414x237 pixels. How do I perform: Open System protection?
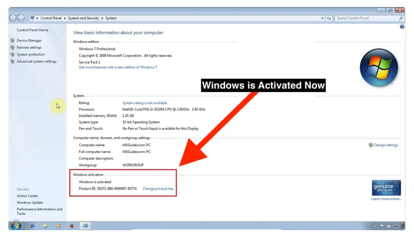[31, 55]
